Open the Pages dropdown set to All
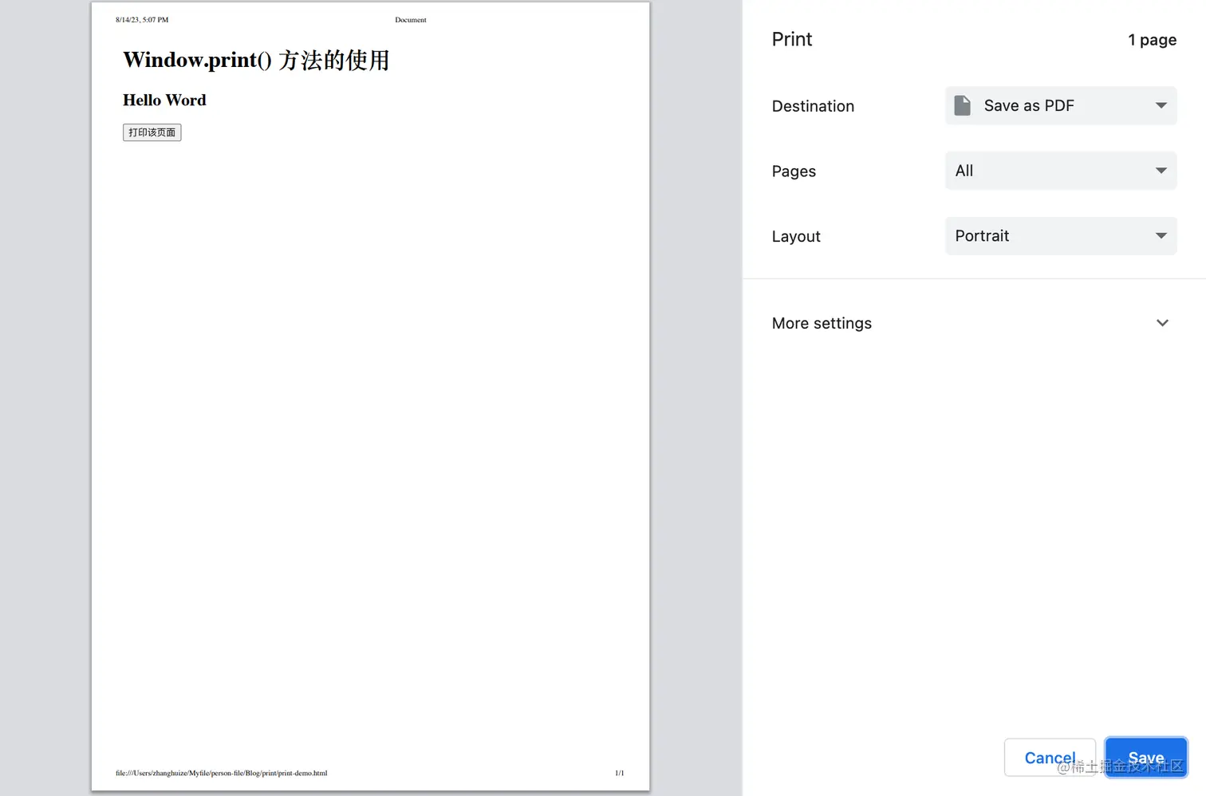Viewport: 1206px width, 796px height. click(x=1061, y=171)
